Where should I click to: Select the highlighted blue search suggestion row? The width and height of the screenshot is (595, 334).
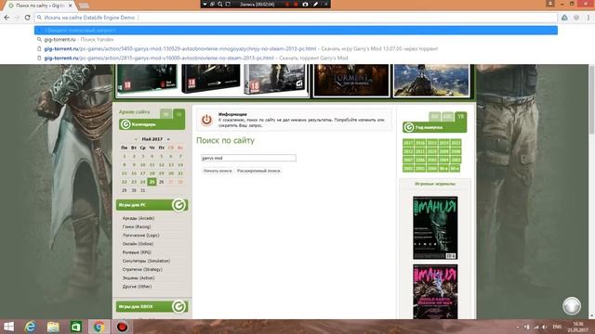point(296,31)
